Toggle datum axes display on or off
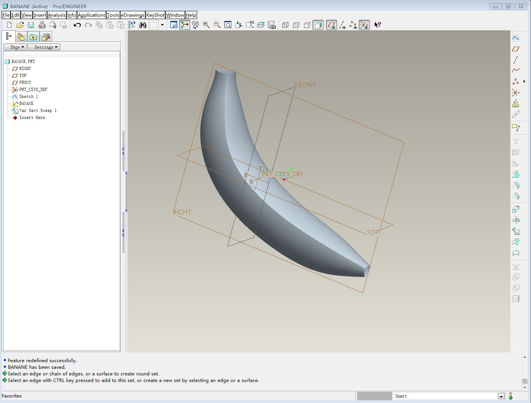 [342, 25]
